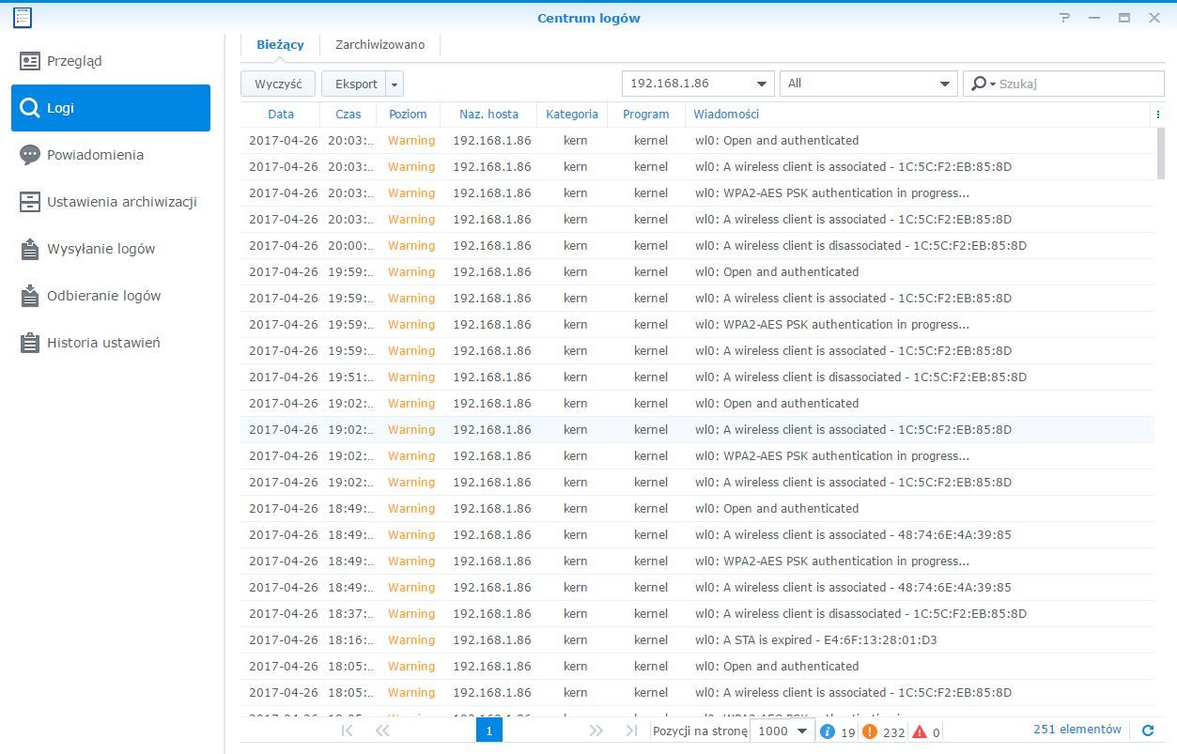Open Historia ustawień clipboard icon

(30, 343)
